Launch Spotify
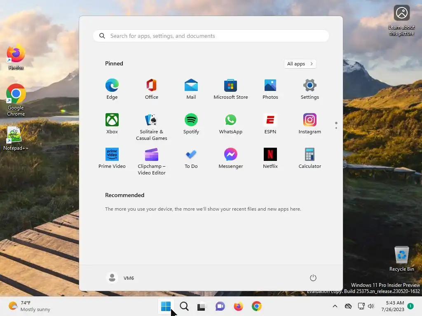The width and height of the screenshot is (422, 316). click(x=191, y=124)
